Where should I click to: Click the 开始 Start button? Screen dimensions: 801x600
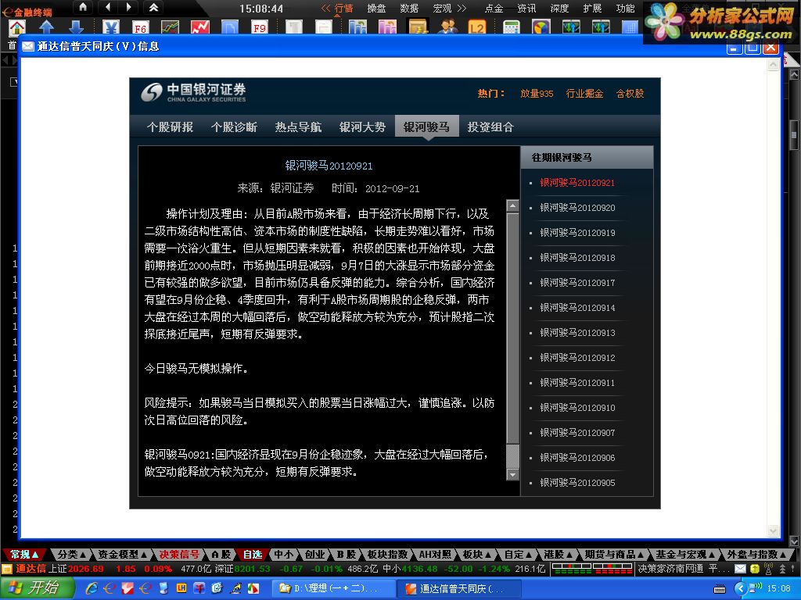37,587
